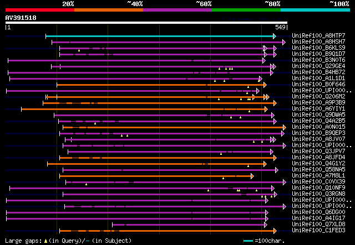Click the white query sequence bar
The width and height of the screenshot is (355, 245).
[x=146, y=23]
